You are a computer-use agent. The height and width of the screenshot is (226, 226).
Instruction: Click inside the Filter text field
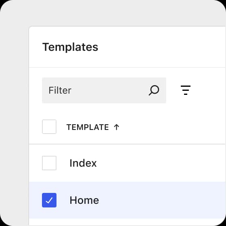(x=104, y=90)
